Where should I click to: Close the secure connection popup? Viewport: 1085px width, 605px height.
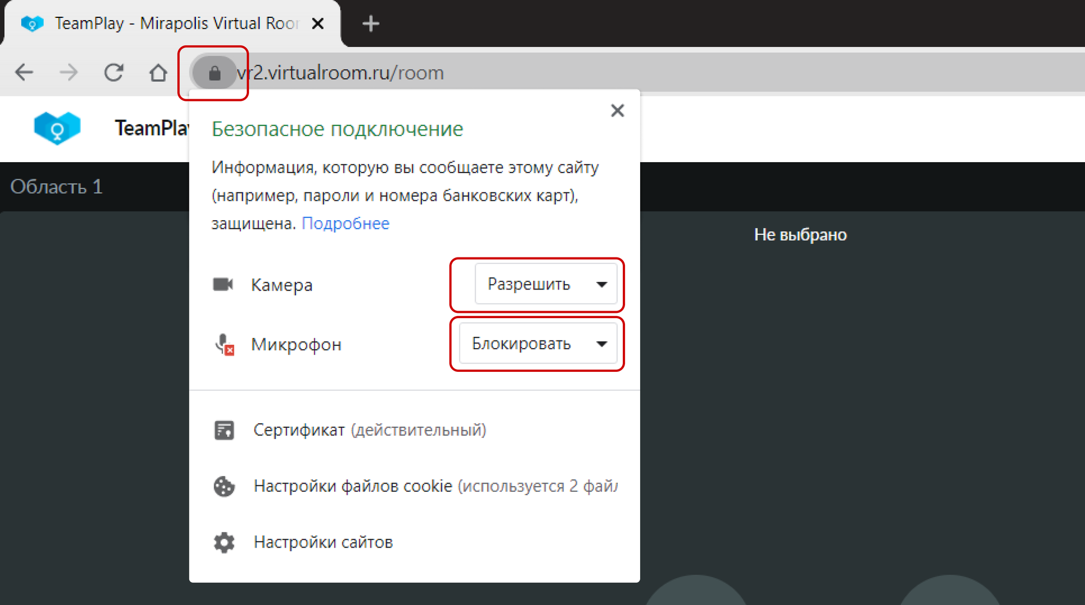pyautogui.click(x=617, y=111)
